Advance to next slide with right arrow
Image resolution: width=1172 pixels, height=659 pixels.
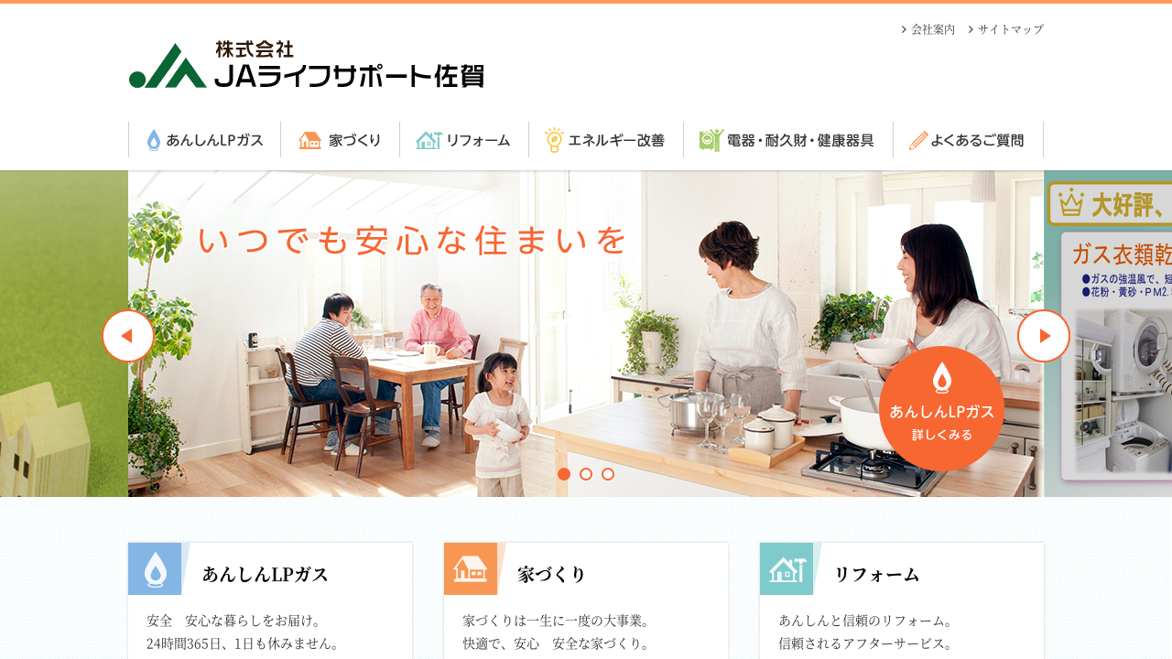(x=1044, y=336)
